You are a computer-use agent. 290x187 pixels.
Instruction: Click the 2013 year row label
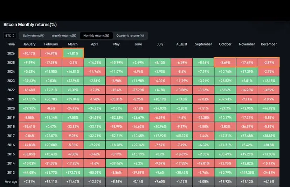pyautogui.click(x=11, y=172)
